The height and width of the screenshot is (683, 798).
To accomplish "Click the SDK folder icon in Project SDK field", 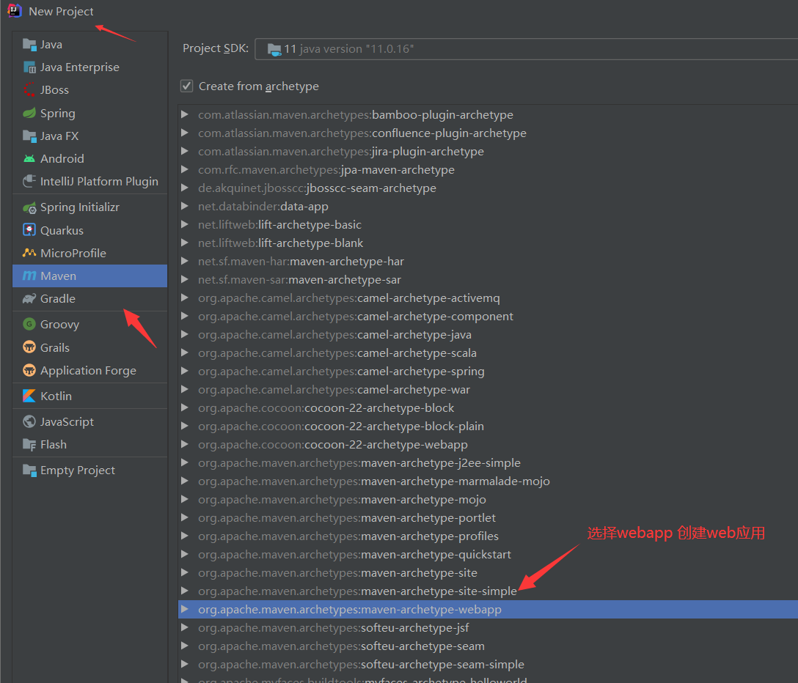I will pyautogui.click(x=274, y=49).
